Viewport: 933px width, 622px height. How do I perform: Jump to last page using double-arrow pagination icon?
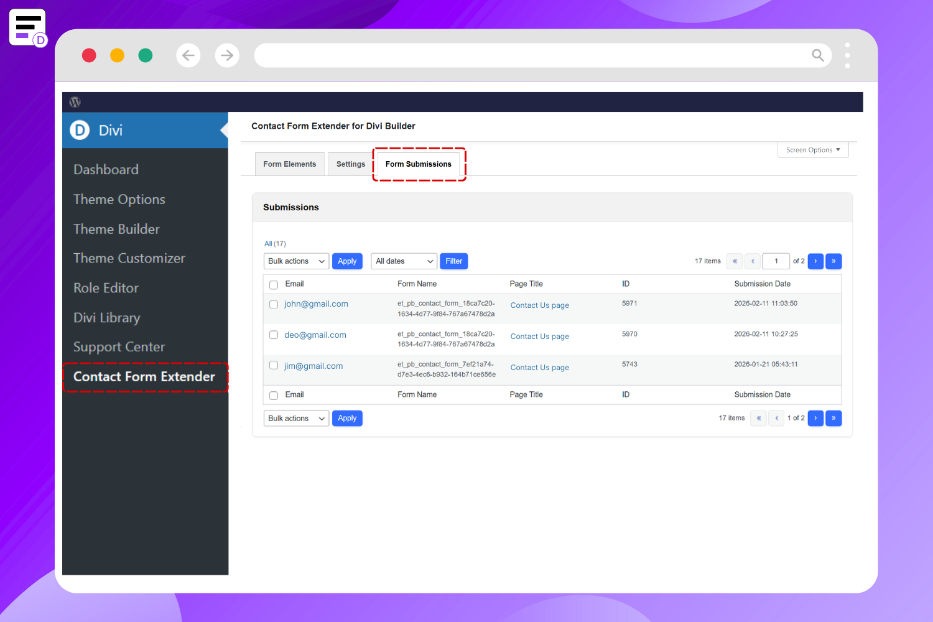(833, 261)
